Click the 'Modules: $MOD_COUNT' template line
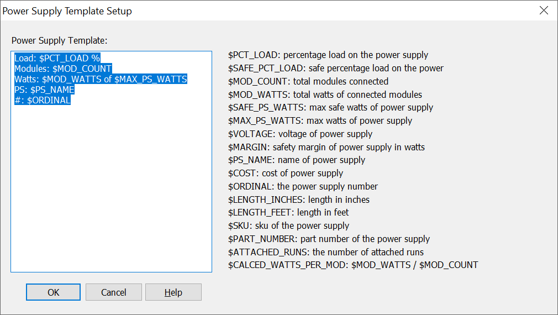Image resolution: width=558 pixels, height=315 pixels. (63, 69)
